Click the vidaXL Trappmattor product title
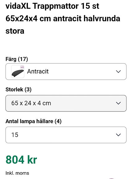This screenshot has width=132, height=179. click(63, 18)
